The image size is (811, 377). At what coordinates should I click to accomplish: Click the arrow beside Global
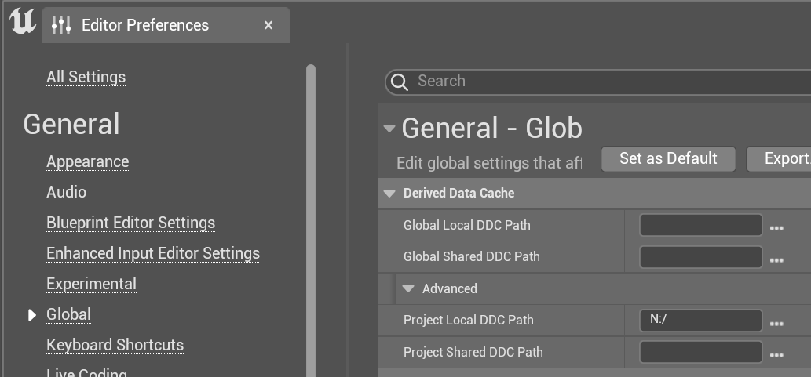32,314
